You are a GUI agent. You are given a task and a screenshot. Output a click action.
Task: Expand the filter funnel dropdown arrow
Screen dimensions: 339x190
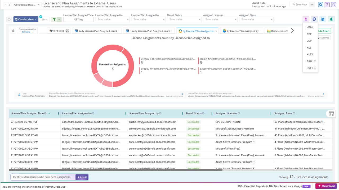coord(60,19)
